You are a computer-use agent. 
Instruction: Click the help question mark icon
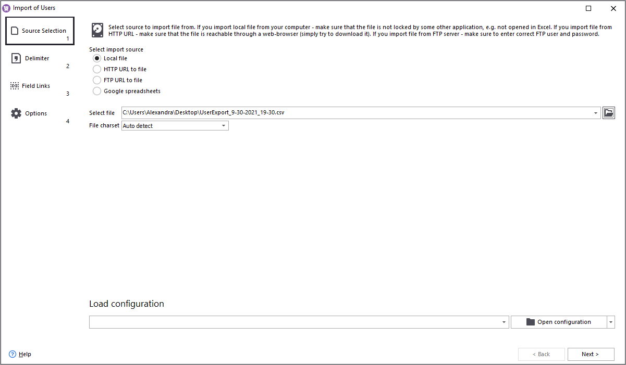tap(13, 354)
